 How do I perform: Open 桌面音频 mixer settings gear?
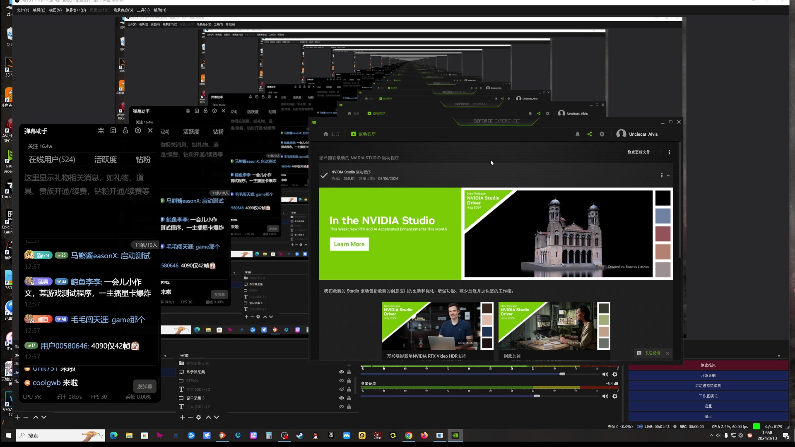615,397
